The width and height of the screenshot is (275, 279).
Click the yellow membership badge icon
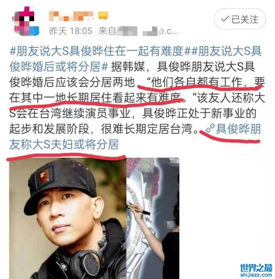(103, 15)
